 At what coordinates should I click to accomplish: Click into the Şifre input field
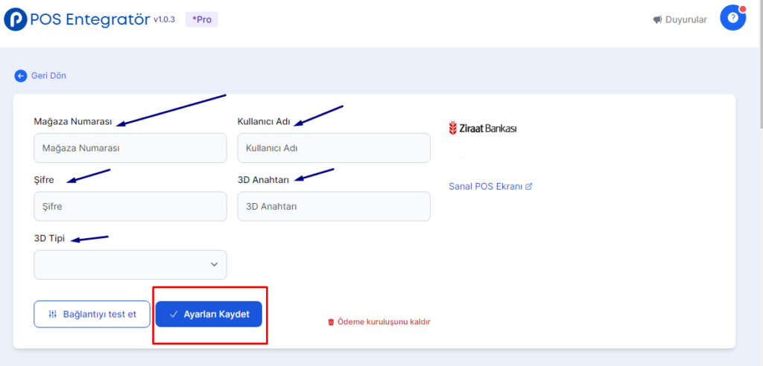[x=130, y=206]
